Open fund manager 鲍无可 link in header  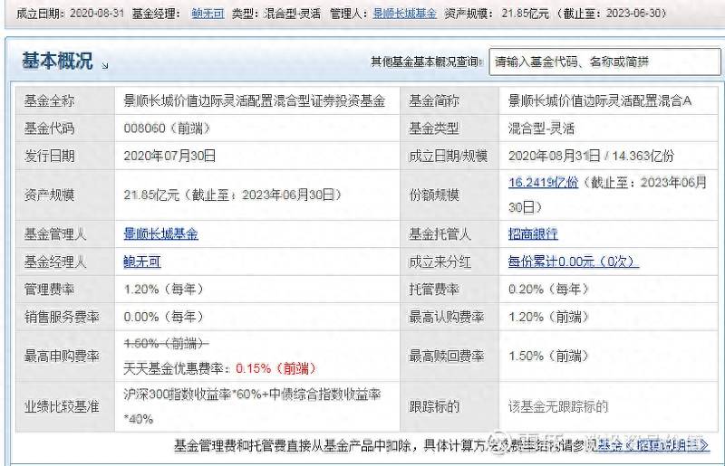point(208,14)
